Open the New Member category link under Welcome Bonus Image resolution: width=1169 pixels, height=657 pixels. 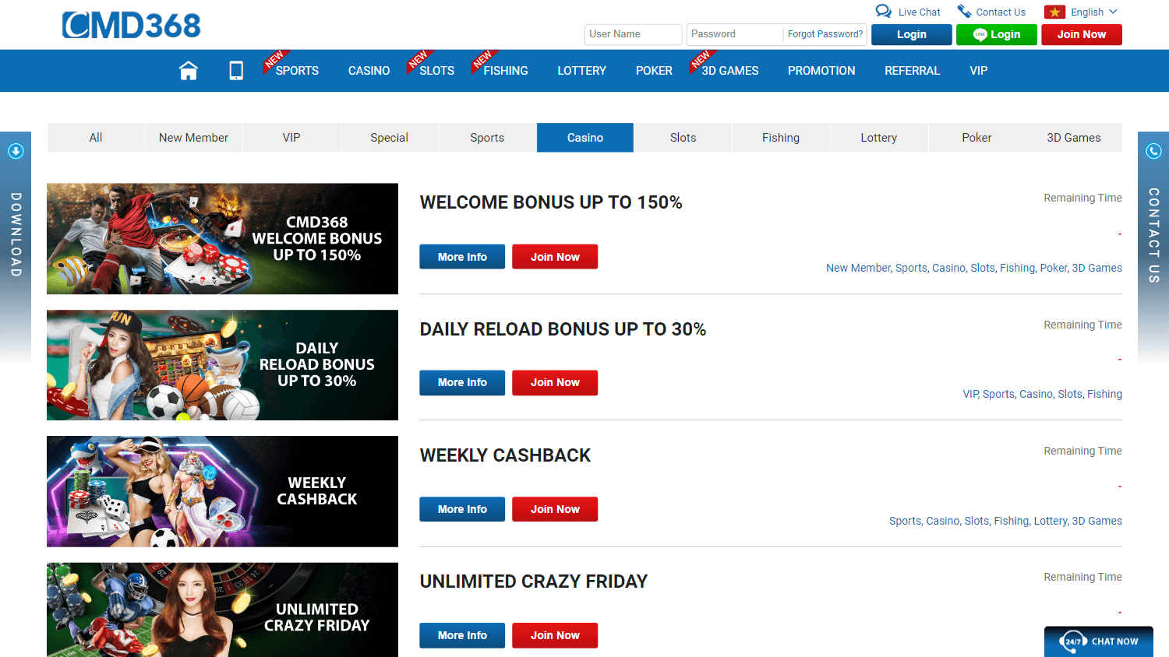point(858,267)
